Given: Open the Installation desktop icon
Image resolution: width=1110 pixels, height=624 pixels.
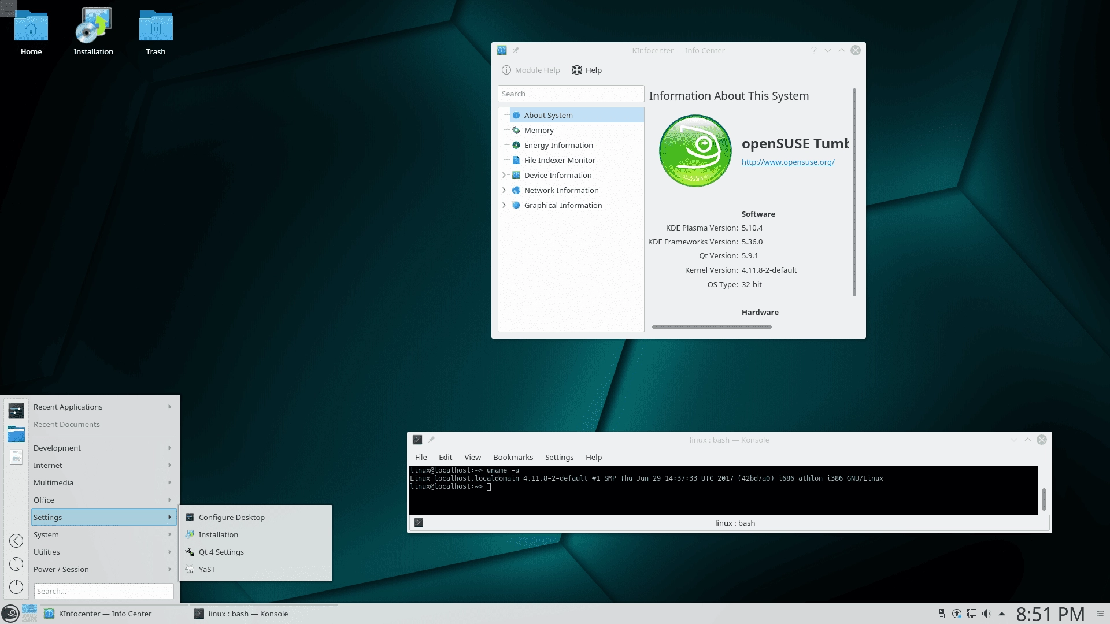Looking at the screenshot, I should pyautogui.click(x=94, y=32).
